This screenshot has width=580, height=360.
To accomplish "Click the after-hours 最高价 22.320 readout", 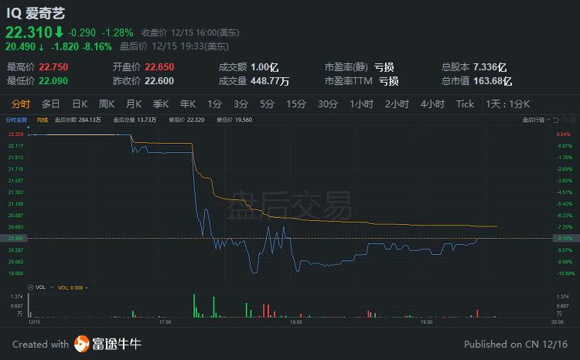I will [186, 120].
